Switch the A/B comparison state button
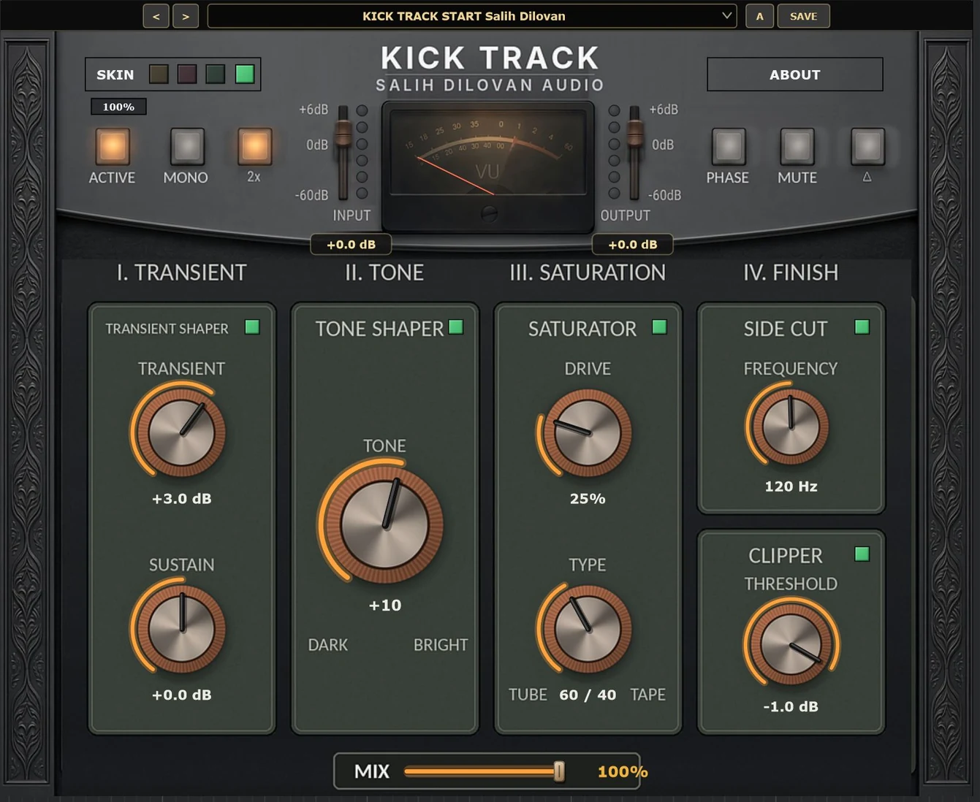Screen dimensions: 980x802 tap(759, 16)
